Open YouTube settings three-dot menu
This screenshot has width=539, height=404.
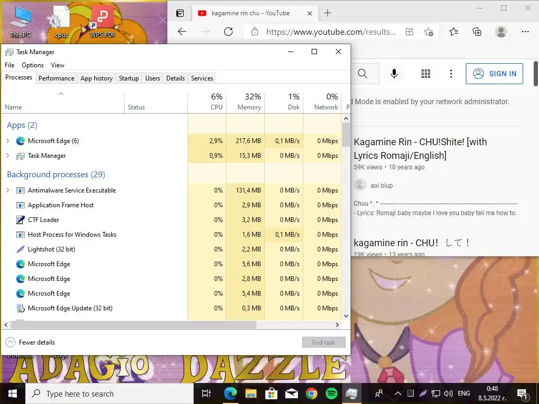pyautogui.click(x=451, y=74)
